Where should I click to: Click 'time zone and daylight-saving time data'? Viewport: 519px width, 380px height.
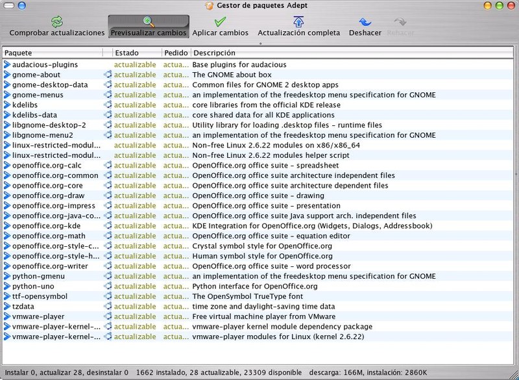pyautogui.click(x=263, y=307)
